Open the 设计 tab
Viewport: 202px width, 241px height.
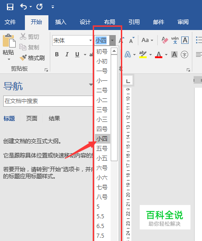(85, 22)
